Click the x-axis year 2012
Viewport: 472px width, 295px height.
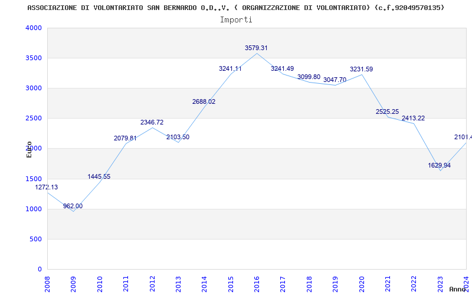(152, 284)
